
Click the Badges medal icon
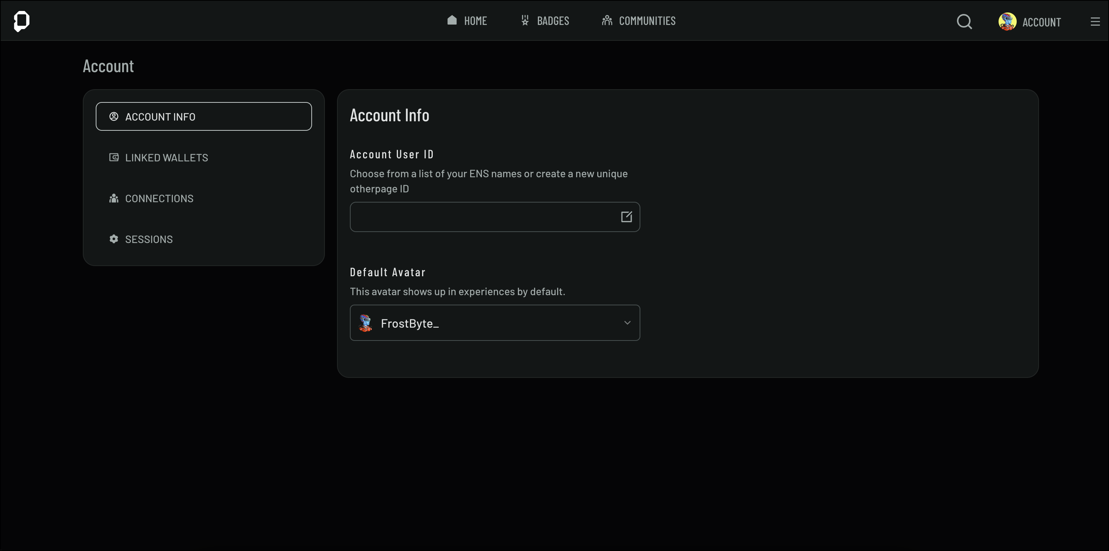click(x=525, y=20)
